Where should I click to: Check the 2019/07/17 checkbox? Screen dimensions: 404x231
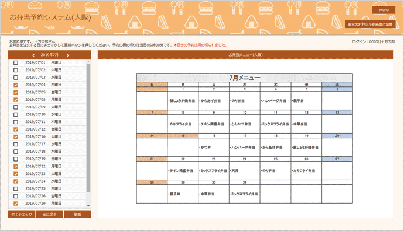(16, 145)
